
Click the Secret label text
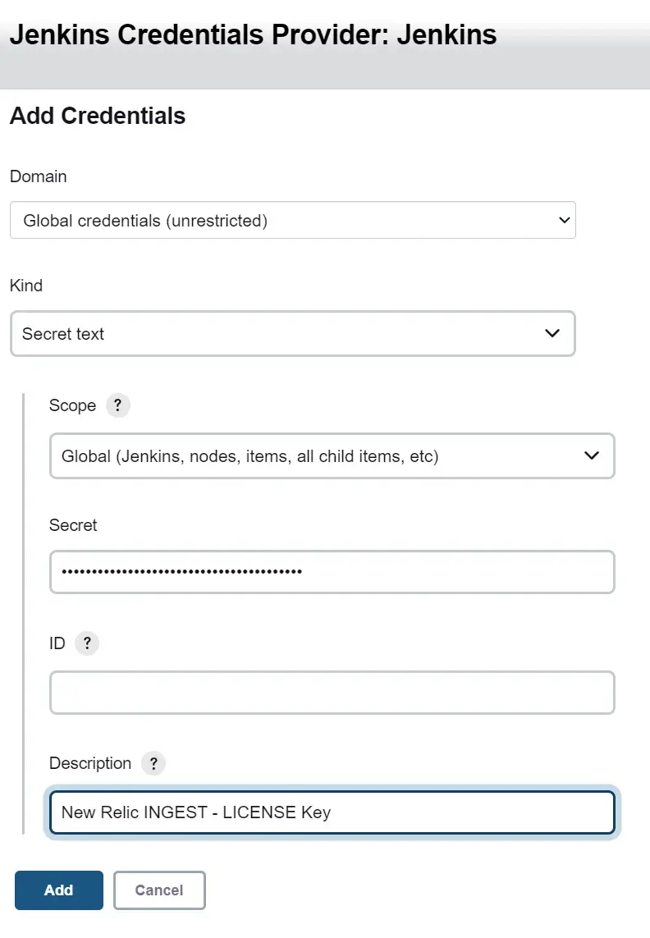pyautogui.click(x=73, y=525)
